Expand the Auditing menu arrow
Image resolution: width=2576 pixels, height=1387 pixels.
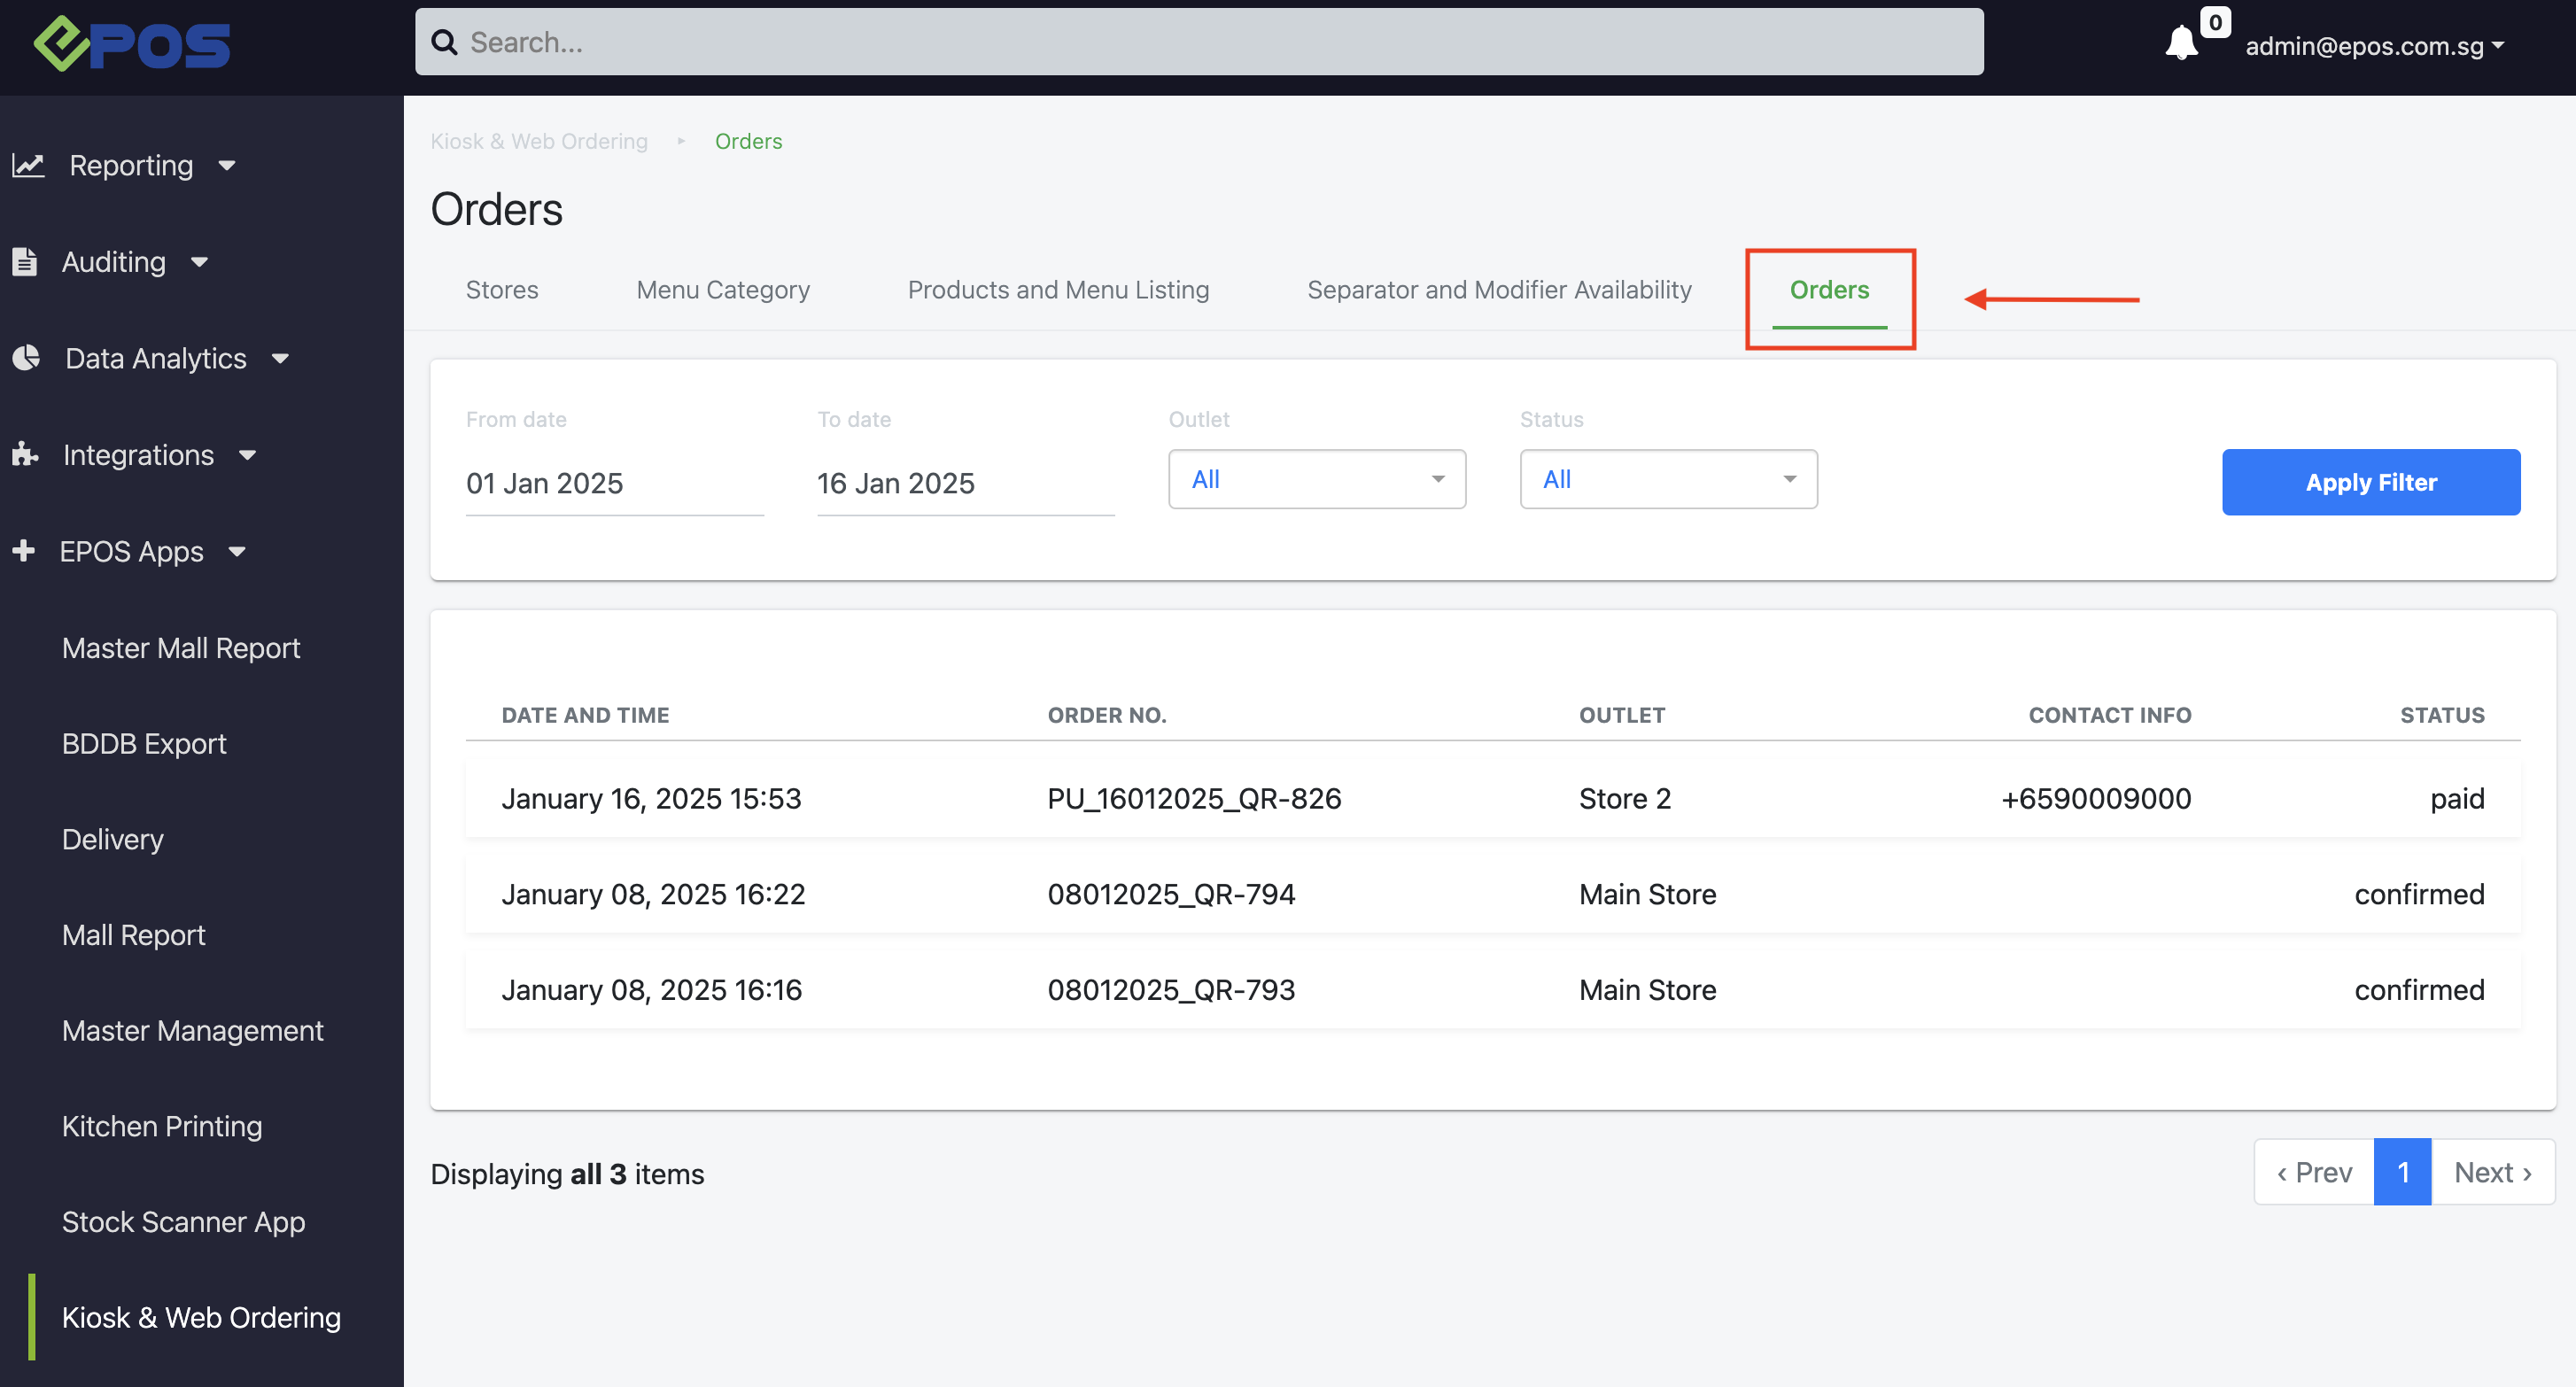[200, 262]
